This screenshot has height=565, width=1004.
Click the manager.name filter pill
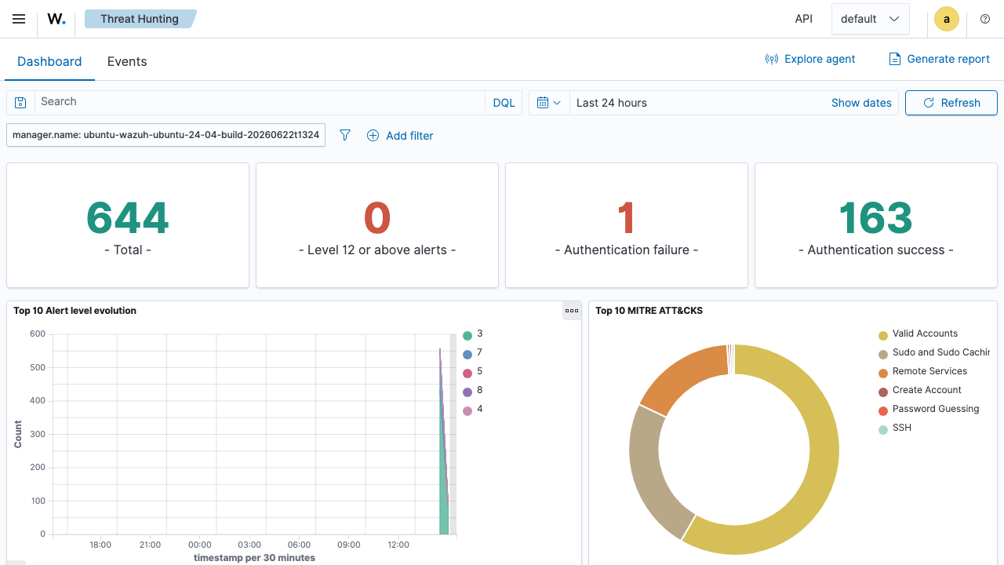pyautogui.click(x=166, y=135)
